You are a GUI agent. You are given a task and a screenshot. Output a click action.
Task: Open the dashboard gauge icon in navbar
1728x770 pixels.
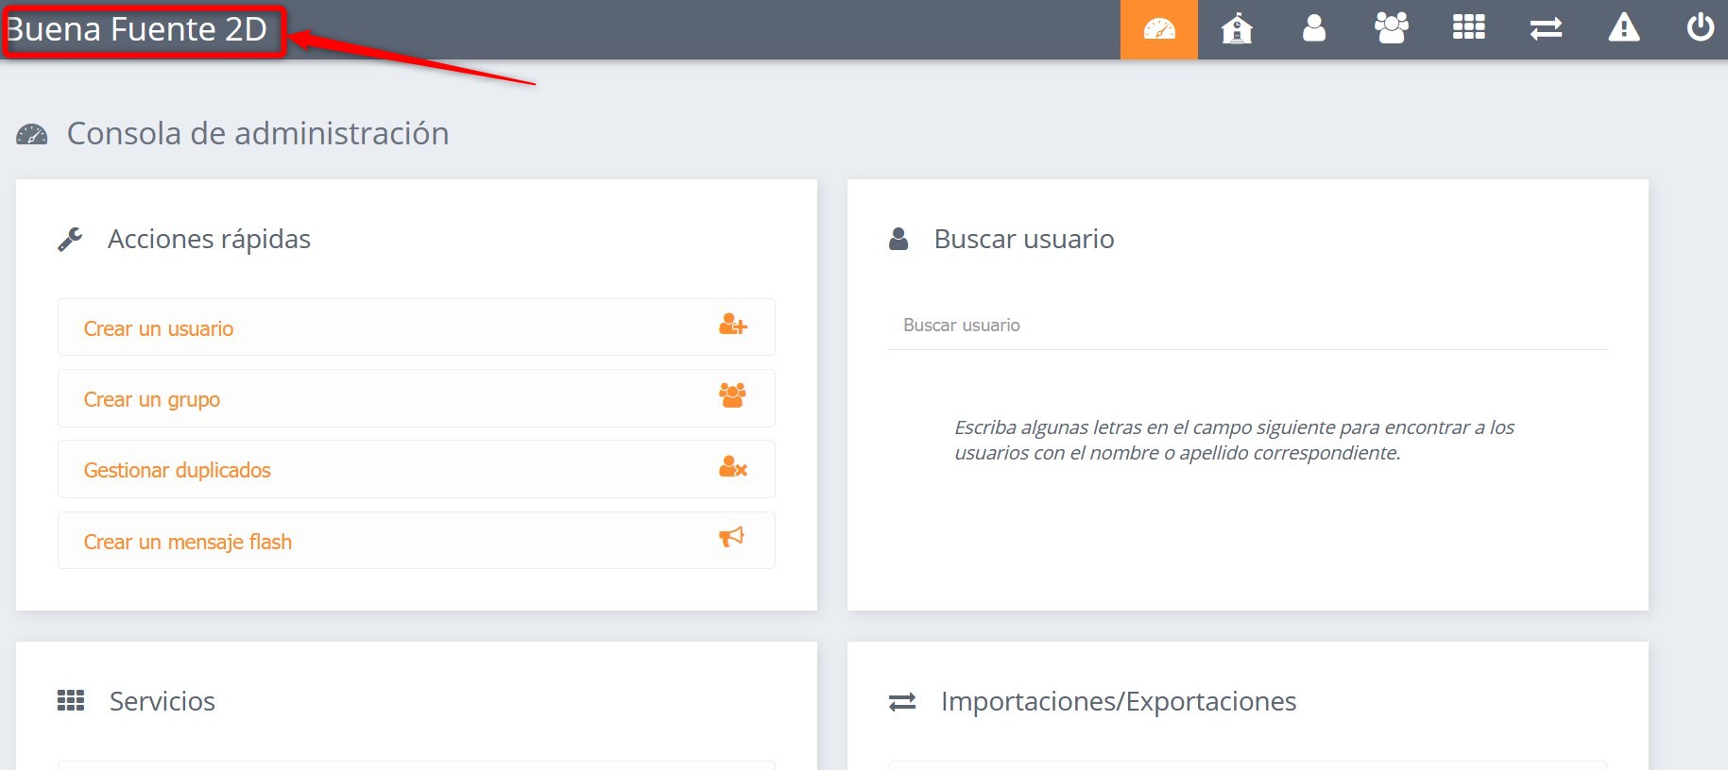pos(1158,29)
